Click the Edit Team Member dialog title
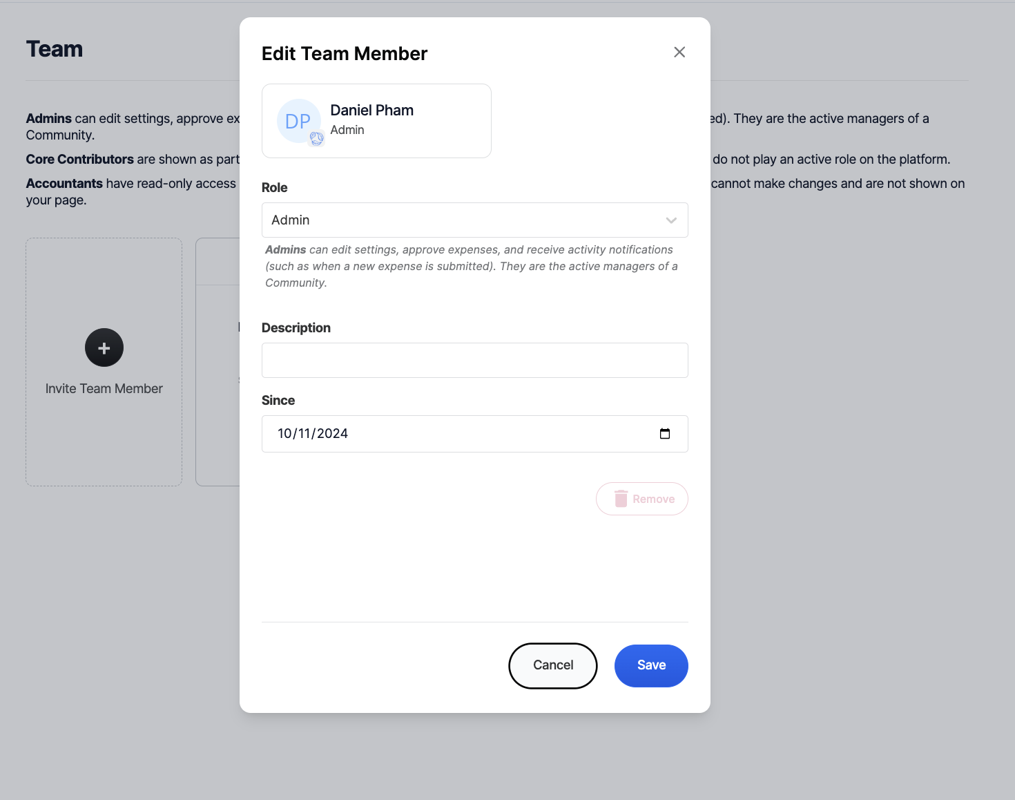Screen dimensions: 1015x800 tap(345, 54)
